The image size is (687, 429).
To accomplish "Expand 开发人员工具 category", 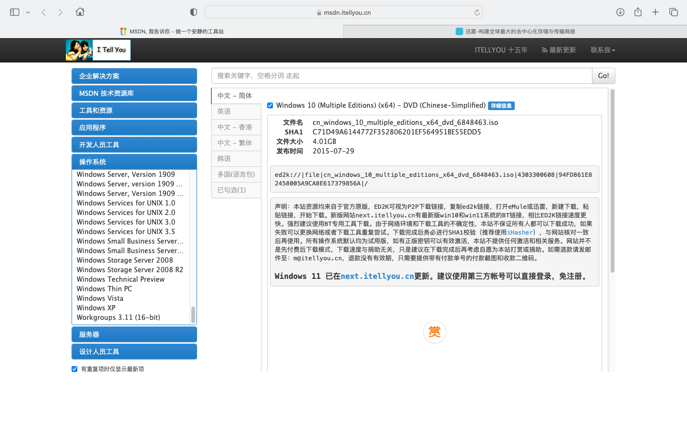I will (x=134, y=145).
